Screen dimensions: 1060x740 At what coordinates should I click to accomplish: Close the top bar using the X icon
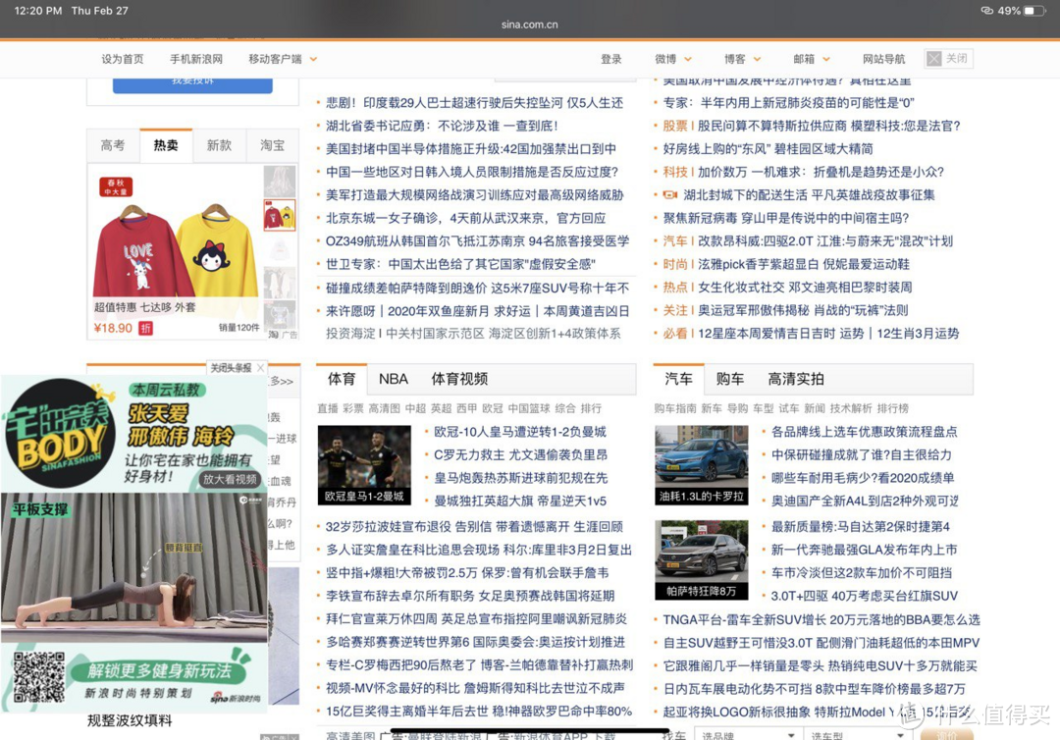tap(933, 59)
